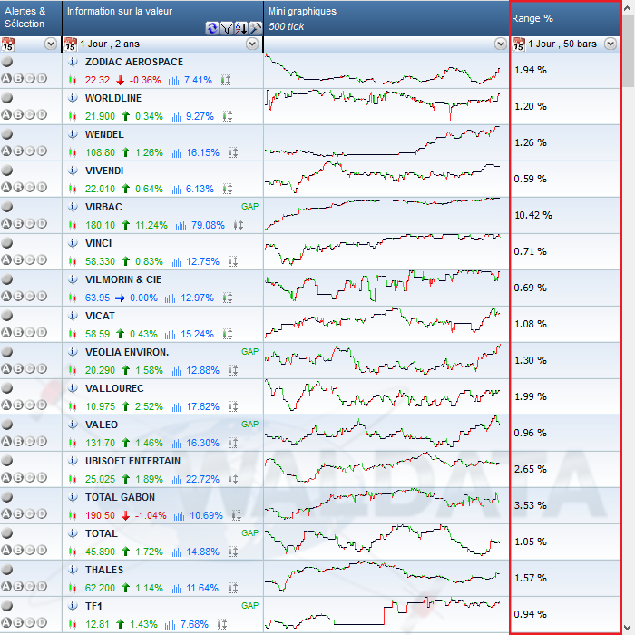Click the 180.10 price in VIRBAC row
Screen dimensions: 635x635
click(x=100, y=225)
